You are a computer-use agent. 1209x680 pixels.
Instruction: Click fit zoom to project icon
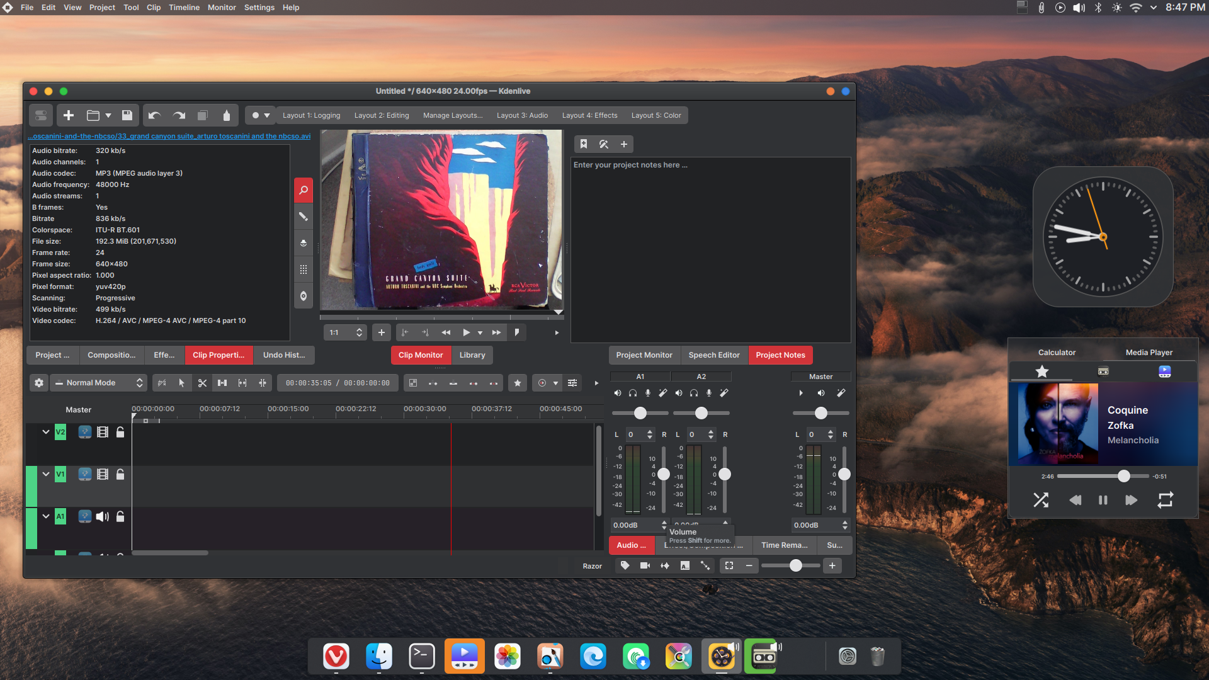pyautogui.click(x=729, y=565)
